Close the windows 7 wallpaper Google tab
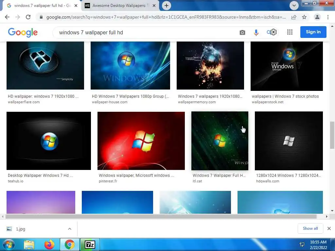Image resolution: width=335 pixels, height=251 pixels. click(76, 6)
